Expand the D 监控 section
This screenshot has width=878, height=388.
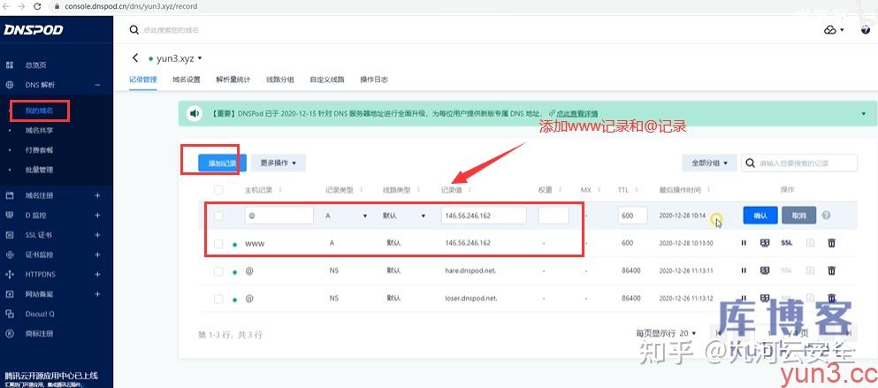[x=97, y=215]
